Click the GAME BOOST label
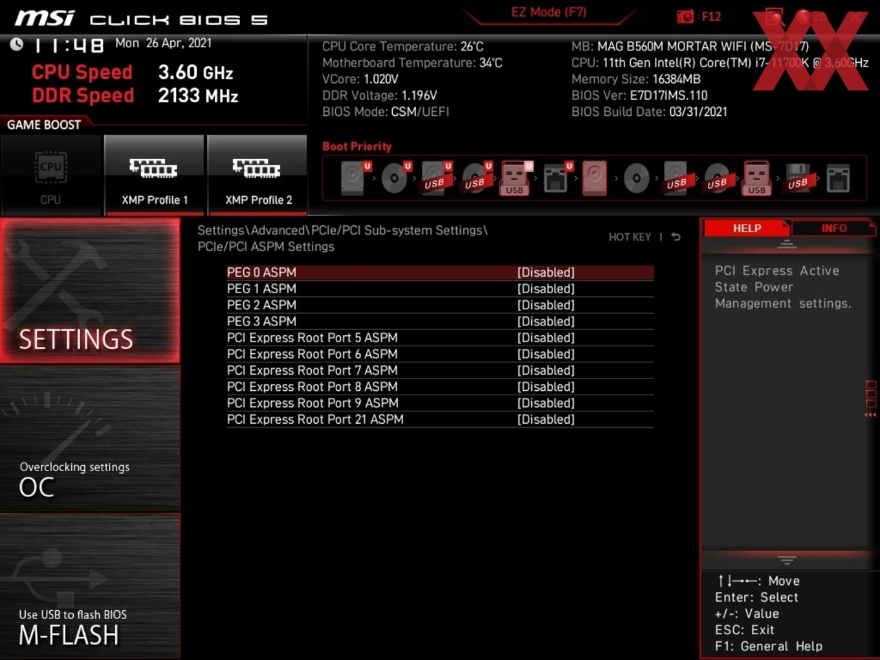Screen dimensions: 880x660 tap(44, 125)
